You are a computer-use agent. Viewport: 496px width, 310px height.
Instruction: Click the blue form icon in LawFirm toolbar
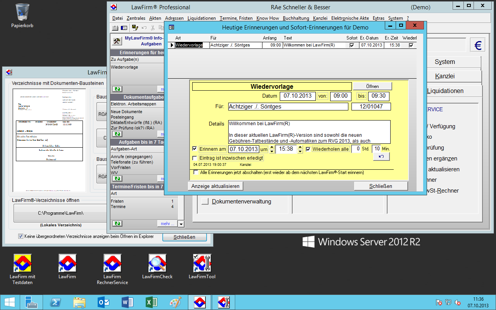tap(124, 28)
